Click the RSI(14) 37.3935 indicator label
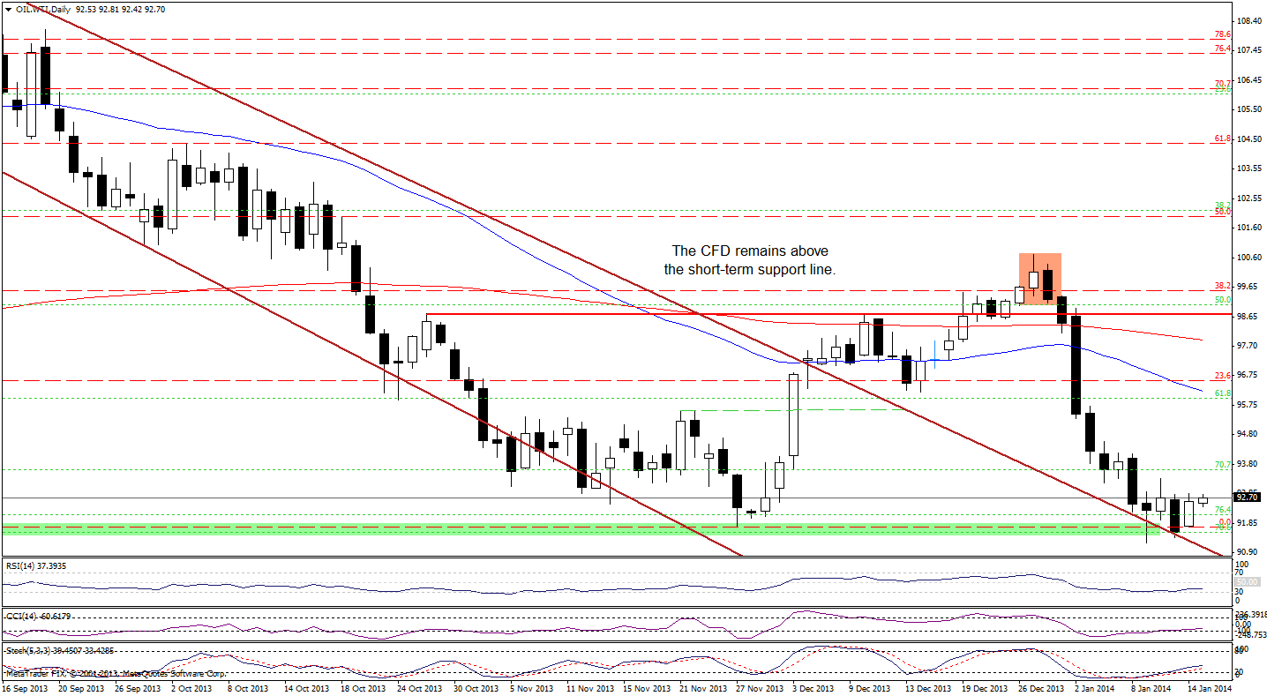Screen dimensions: 1267x696 click(x=35, y=565)
